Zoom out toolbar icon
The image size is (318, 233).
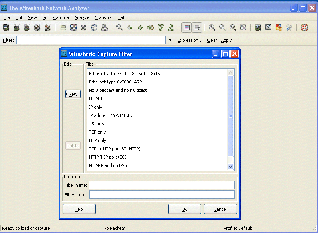222,27
